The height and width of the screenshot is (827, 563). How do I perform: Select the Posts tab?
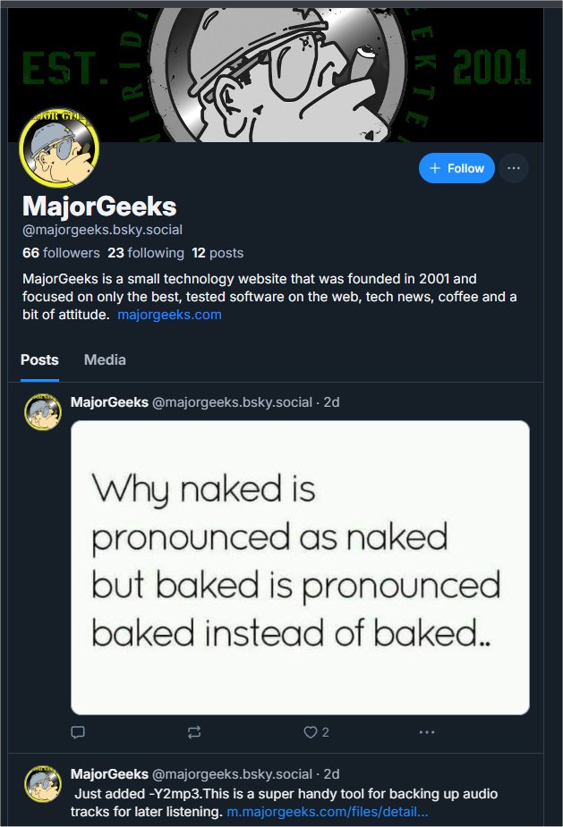pyautogui.click(x=39, y=359)
